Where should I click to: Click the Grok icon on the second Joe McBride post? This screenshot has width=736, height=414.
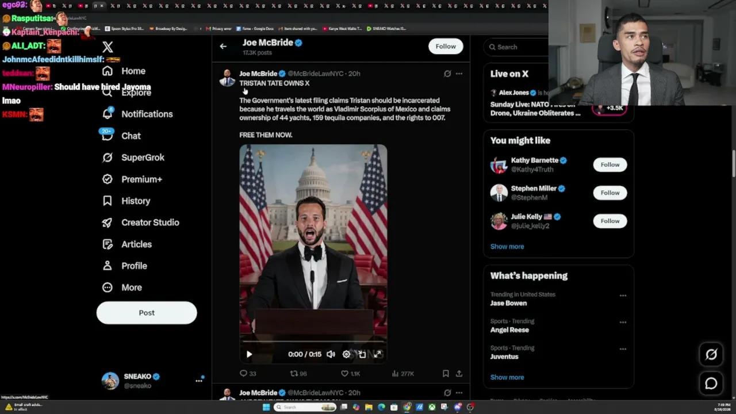pyautogui.click(x=447, y=393)
